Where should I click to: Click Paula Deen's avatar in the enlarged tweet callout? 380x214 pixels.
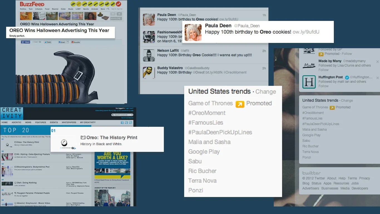[193, 33]
